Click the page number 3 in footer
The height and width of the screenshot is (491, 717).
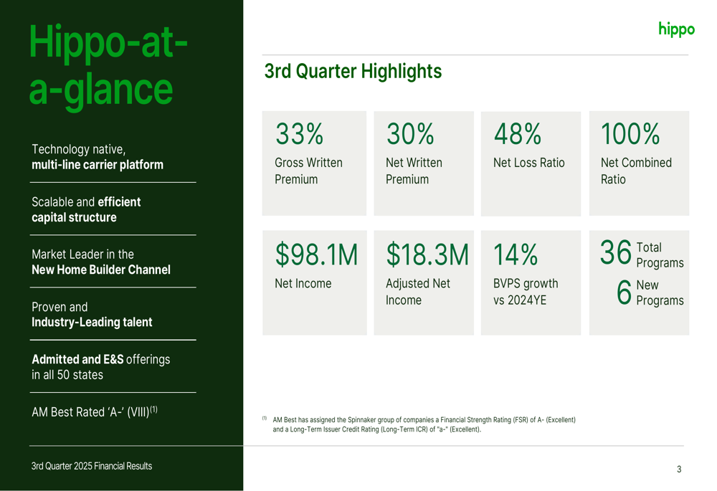tap(678, 469)
